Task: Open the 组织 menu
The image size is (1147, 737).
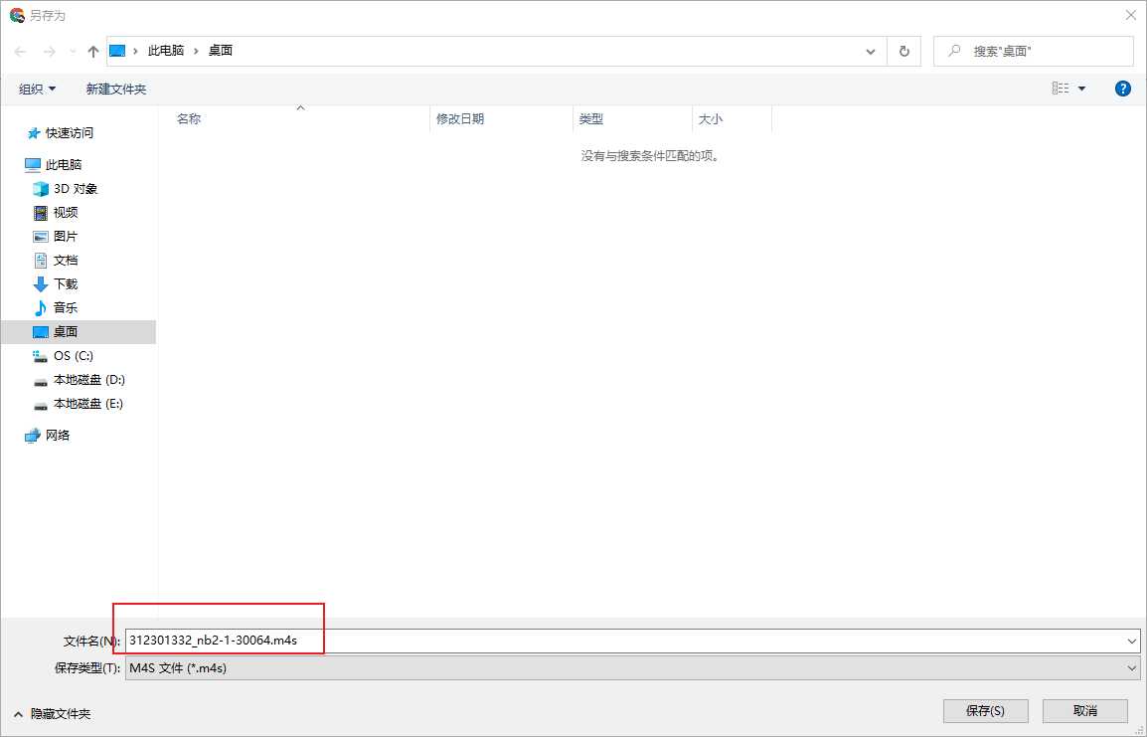Action: [x=38, y=89]
